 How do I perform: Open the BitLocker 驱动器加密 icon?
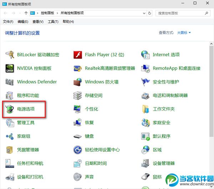point(10,55)
